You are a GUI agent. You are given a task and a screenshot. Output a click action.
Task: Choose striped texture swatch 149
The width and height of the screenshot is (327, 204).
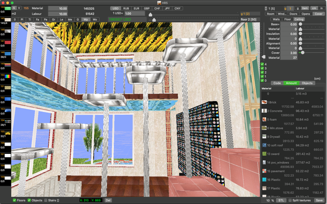[8, 65]
